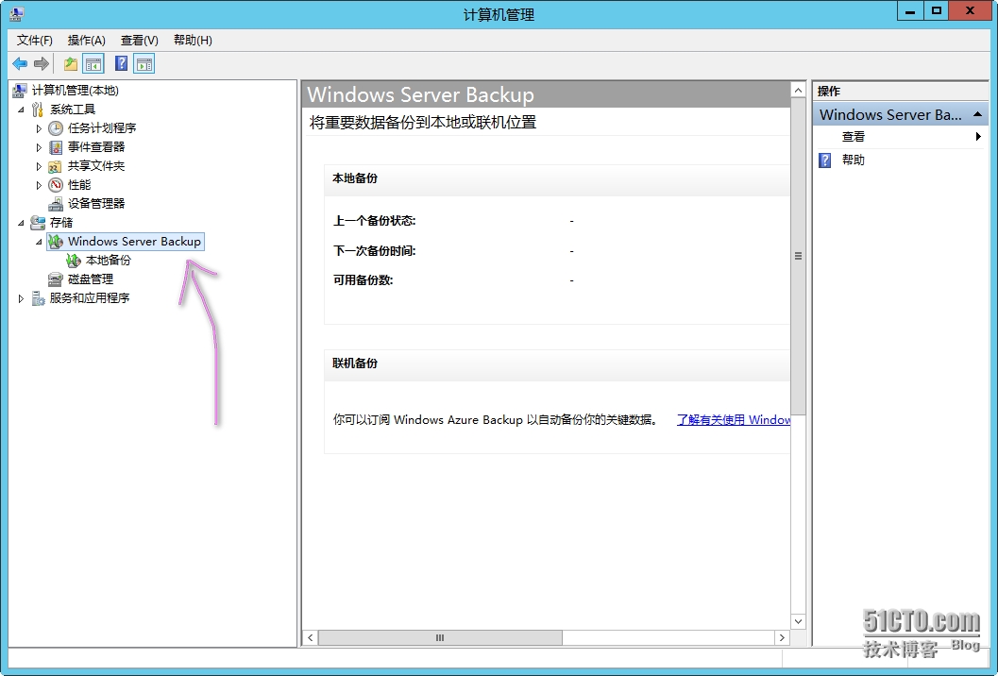Click the 下一次备份时间 label

point(374,251)
